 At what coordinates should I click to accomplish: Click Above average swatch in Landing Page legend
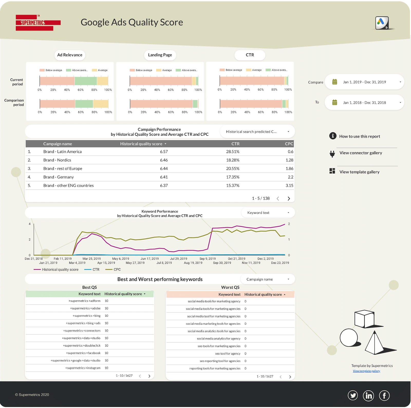point(178,70)
